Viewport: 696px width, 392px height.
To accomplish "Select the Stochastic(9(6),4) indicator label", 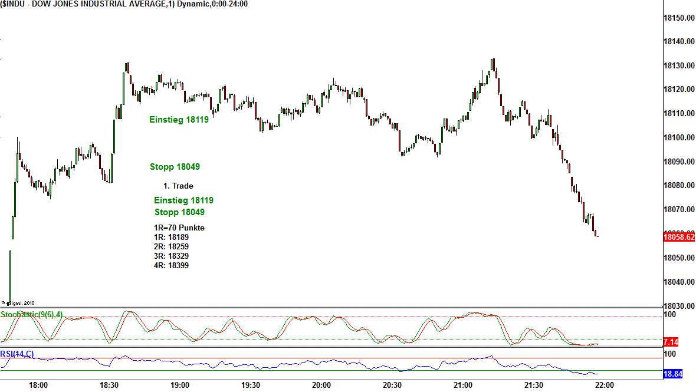I will point(31,315).
